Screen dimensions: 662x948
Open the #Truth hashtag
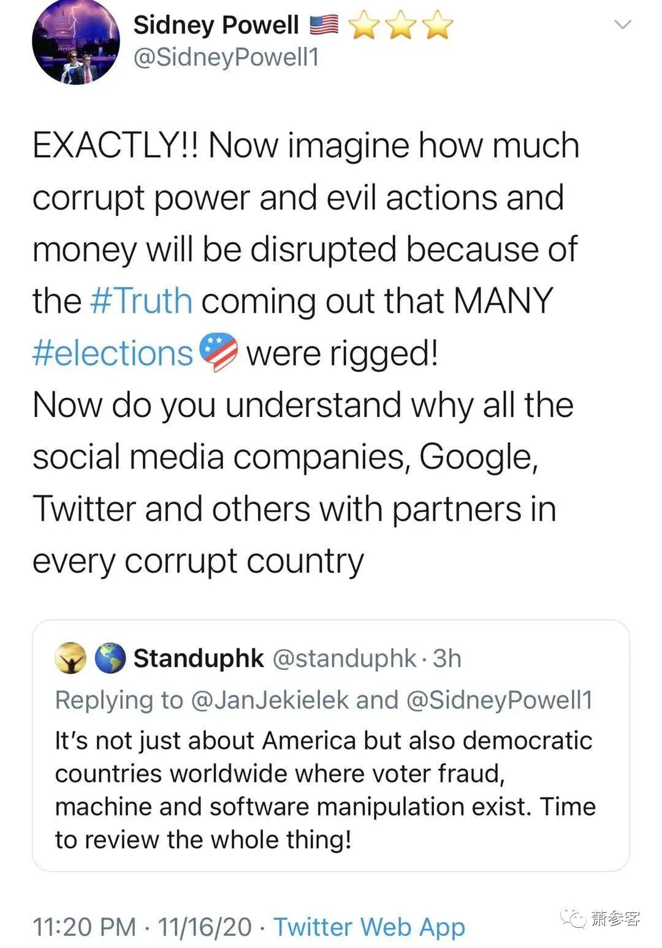[x=142, y=301]
